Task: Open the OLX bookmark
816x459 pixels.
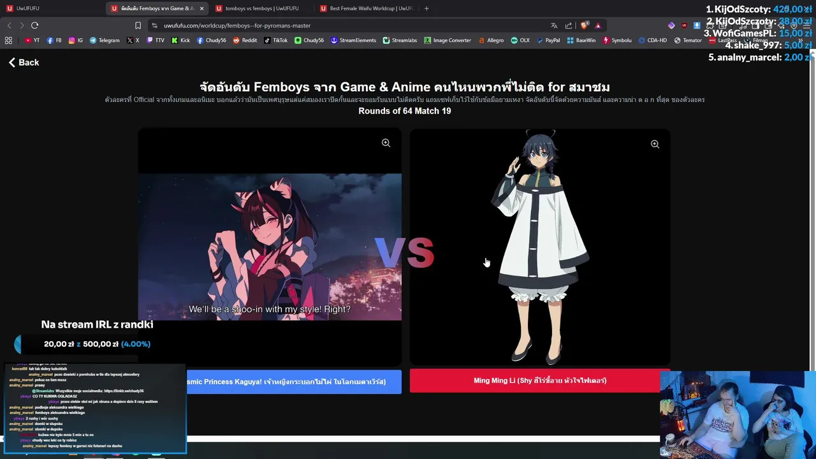Action: [x=520, y=40]
